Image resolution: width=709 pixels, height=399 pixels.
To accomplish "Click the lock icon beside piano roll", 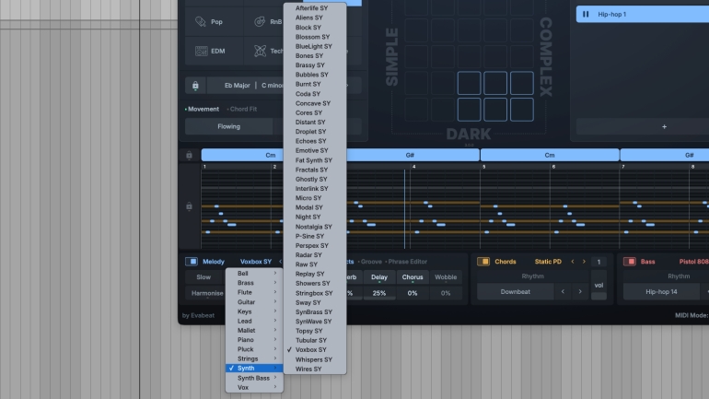I will (190, 205).
